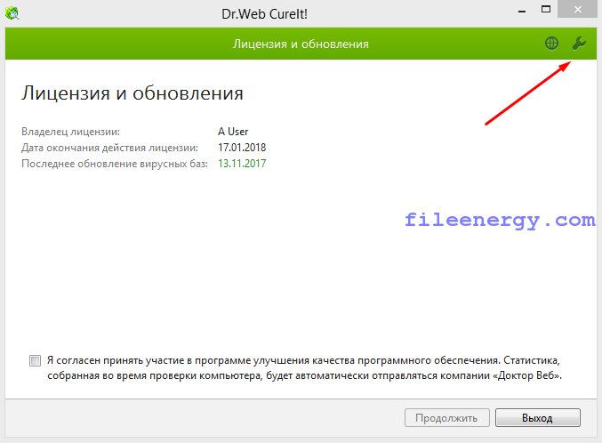Viewport: 602px width, 443px height.
Task: Click the Продолжить button
Action: coord(447,417)
